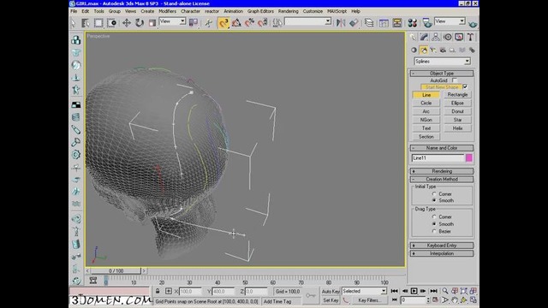Switch to the Utilities panel tab
548x308 pixels.
[x=470, y=37]
